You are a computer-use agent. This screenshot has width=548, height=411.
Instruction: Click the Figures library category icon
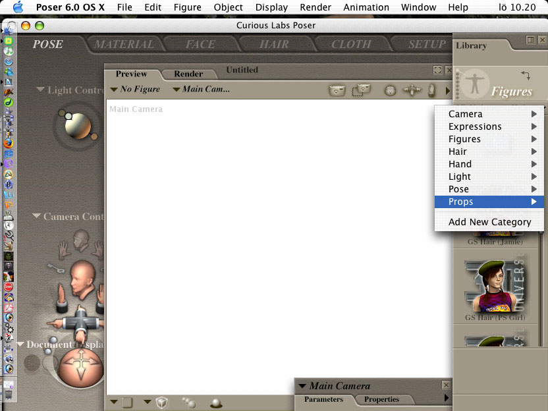[x=474, y=84]
